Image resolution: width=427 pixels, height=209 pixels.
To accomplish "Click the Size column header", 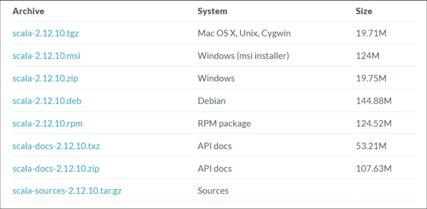I will (x=364, y=11).
